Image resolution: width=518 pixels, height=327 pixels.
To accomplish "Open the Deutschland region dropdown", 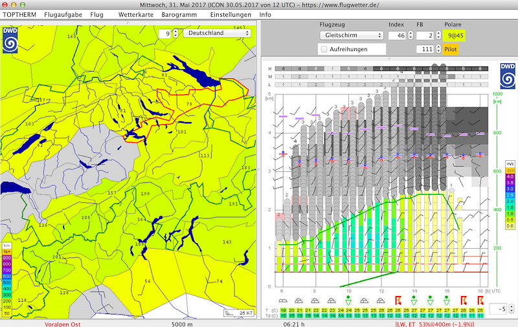I will (x=217, y=33).
